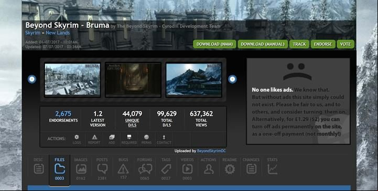Image resolution: width=378 pixels, height=191 pixels.
Task: Open the Cyrodiil Development Team author link
Action: 169,26
